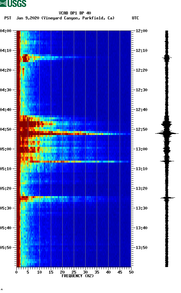Click the largest waveform spike near 12:52 UTC

167,133
